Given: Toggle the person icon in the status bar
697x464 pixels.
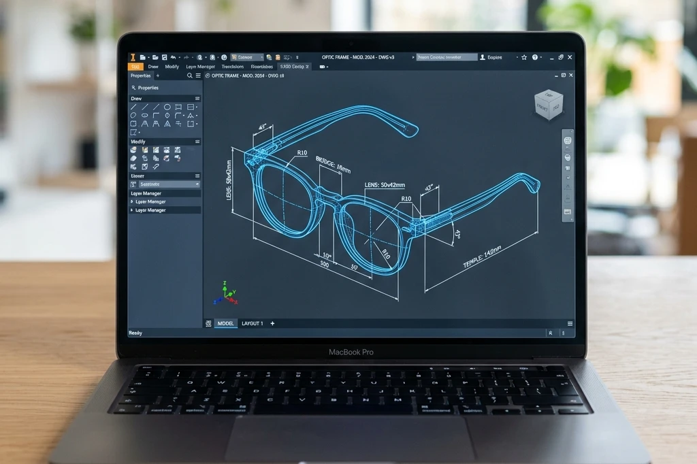Looking at the screenshot, I should 550,333.
